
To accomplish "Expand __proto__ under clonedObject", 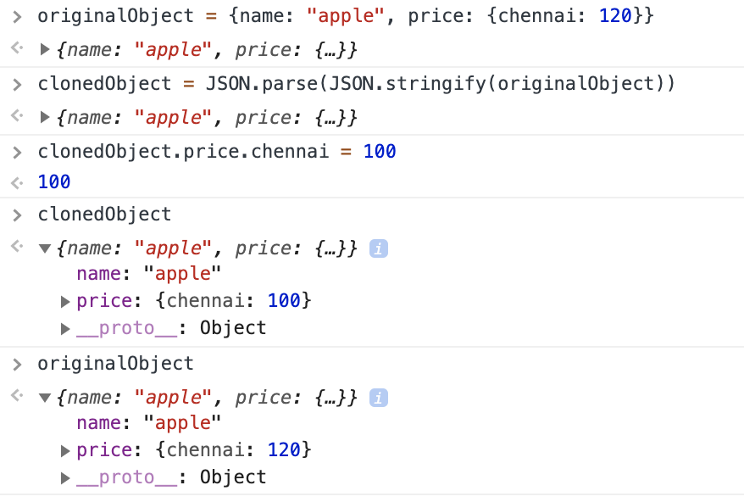I will click(x=65, y=329).
